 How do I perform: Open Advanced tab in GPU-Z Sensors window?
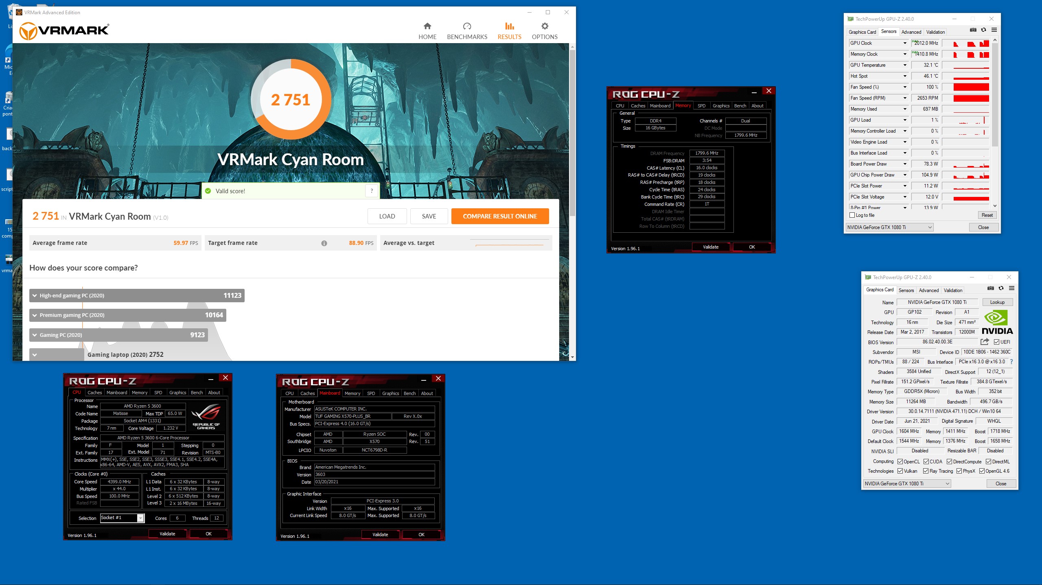pyautogui.click(x=911, y=32)
